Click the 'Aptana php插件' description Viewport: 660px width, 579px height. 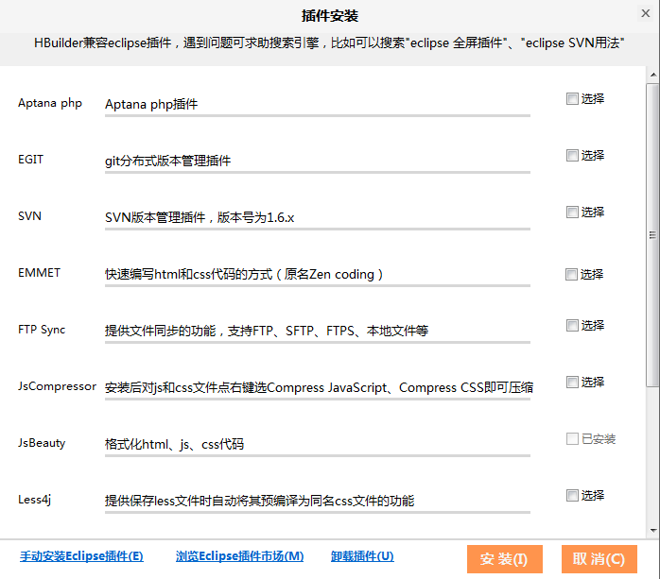pos(151,104)
